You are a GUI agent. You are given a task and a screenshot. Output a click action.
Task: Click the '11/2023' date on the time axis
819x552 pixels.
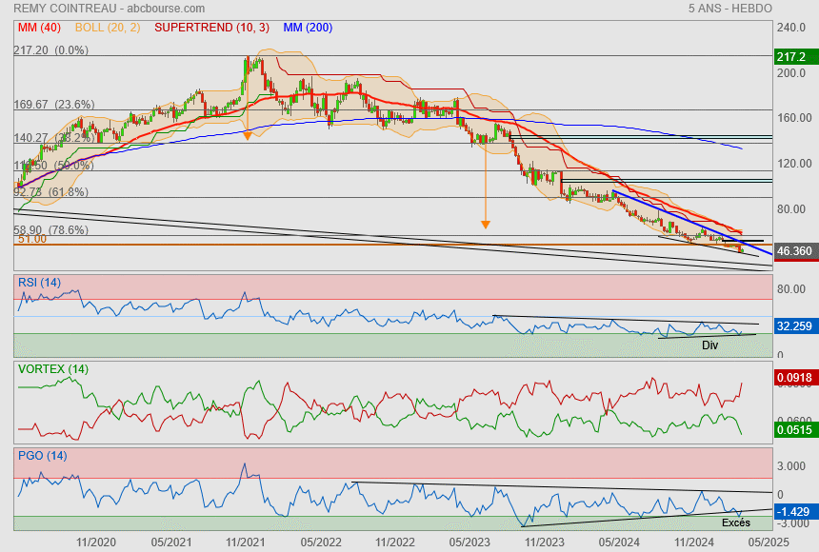pos(545,542)
